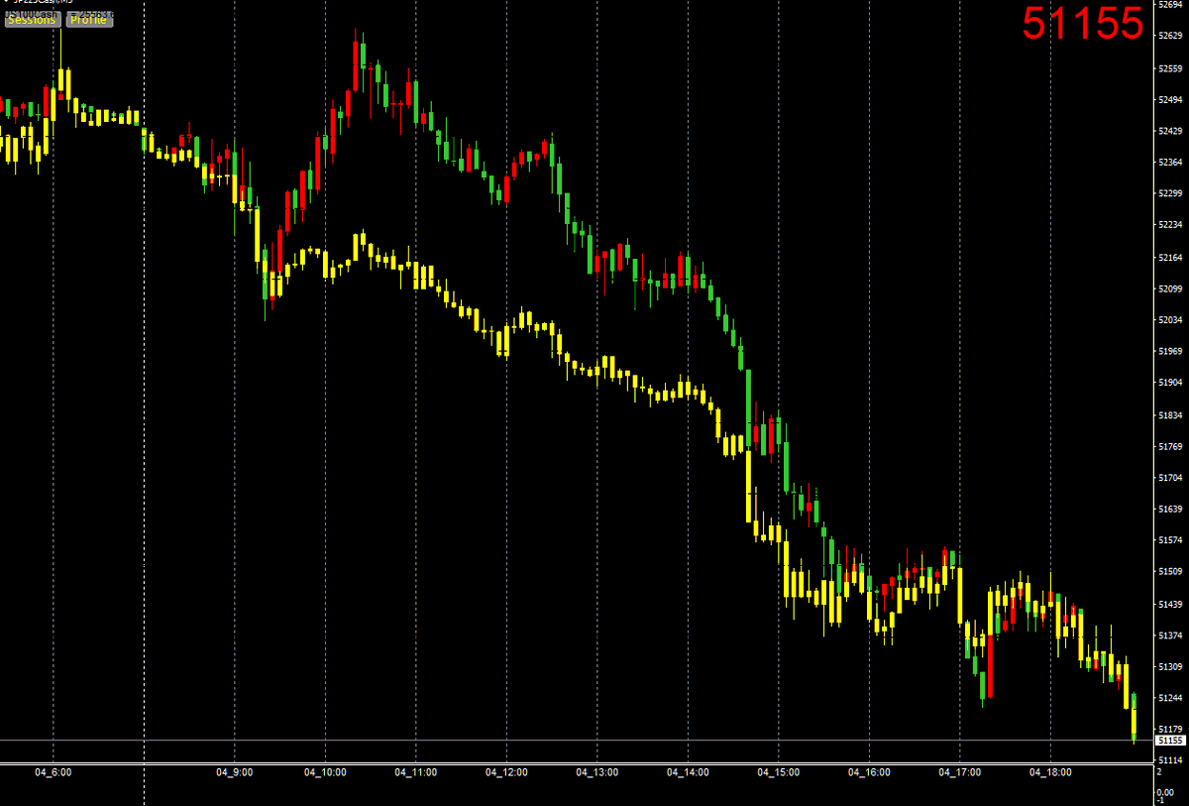Click the 52429 price scale label
The height and width of the screenshot is (806, 1189).
(1170, 131)
